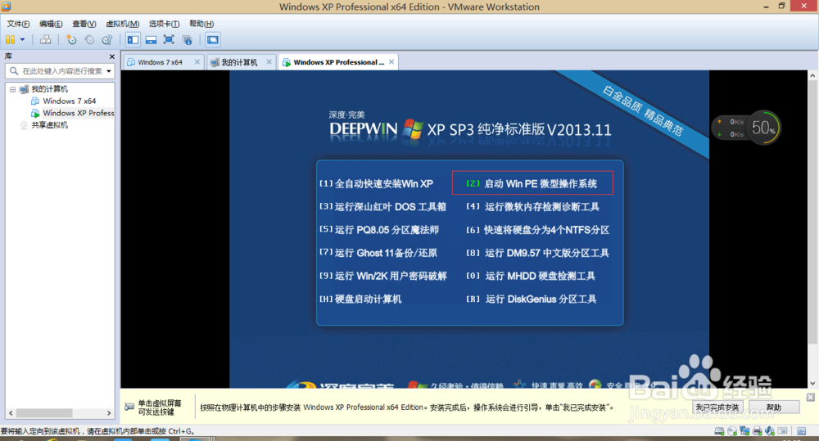The height and width of the screenshot is (441, 819).
Task: Open the snapshot manager wrench icon
Action: (107, 39)
